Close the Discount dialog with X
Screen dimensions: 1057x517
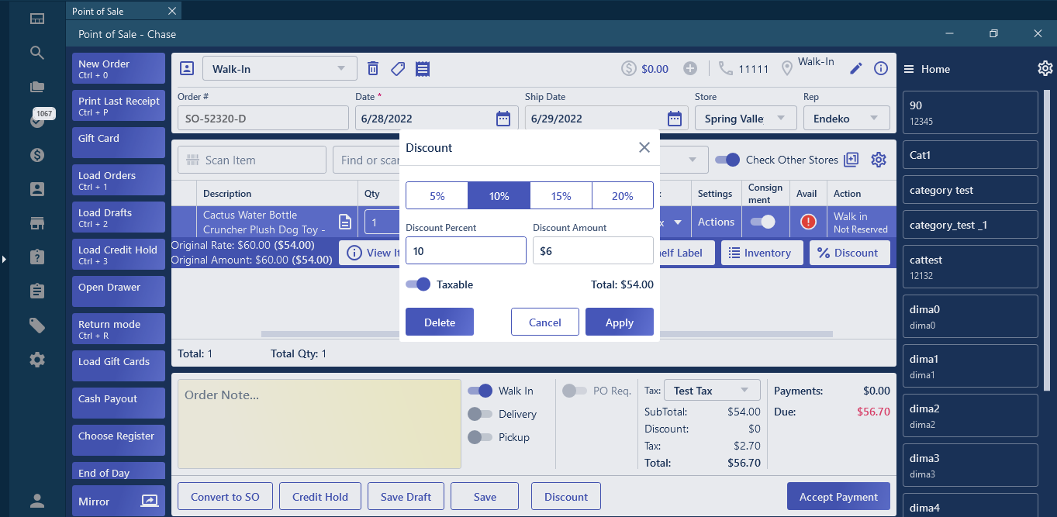tap(644, 147)
